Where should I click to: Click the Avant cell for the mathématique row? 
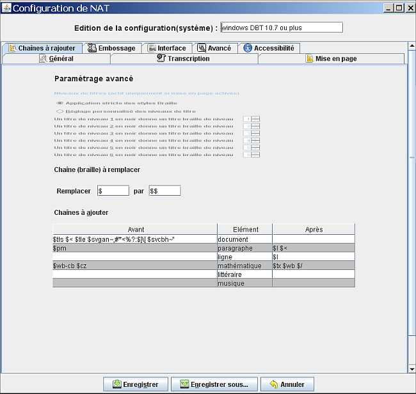(134, 265)
